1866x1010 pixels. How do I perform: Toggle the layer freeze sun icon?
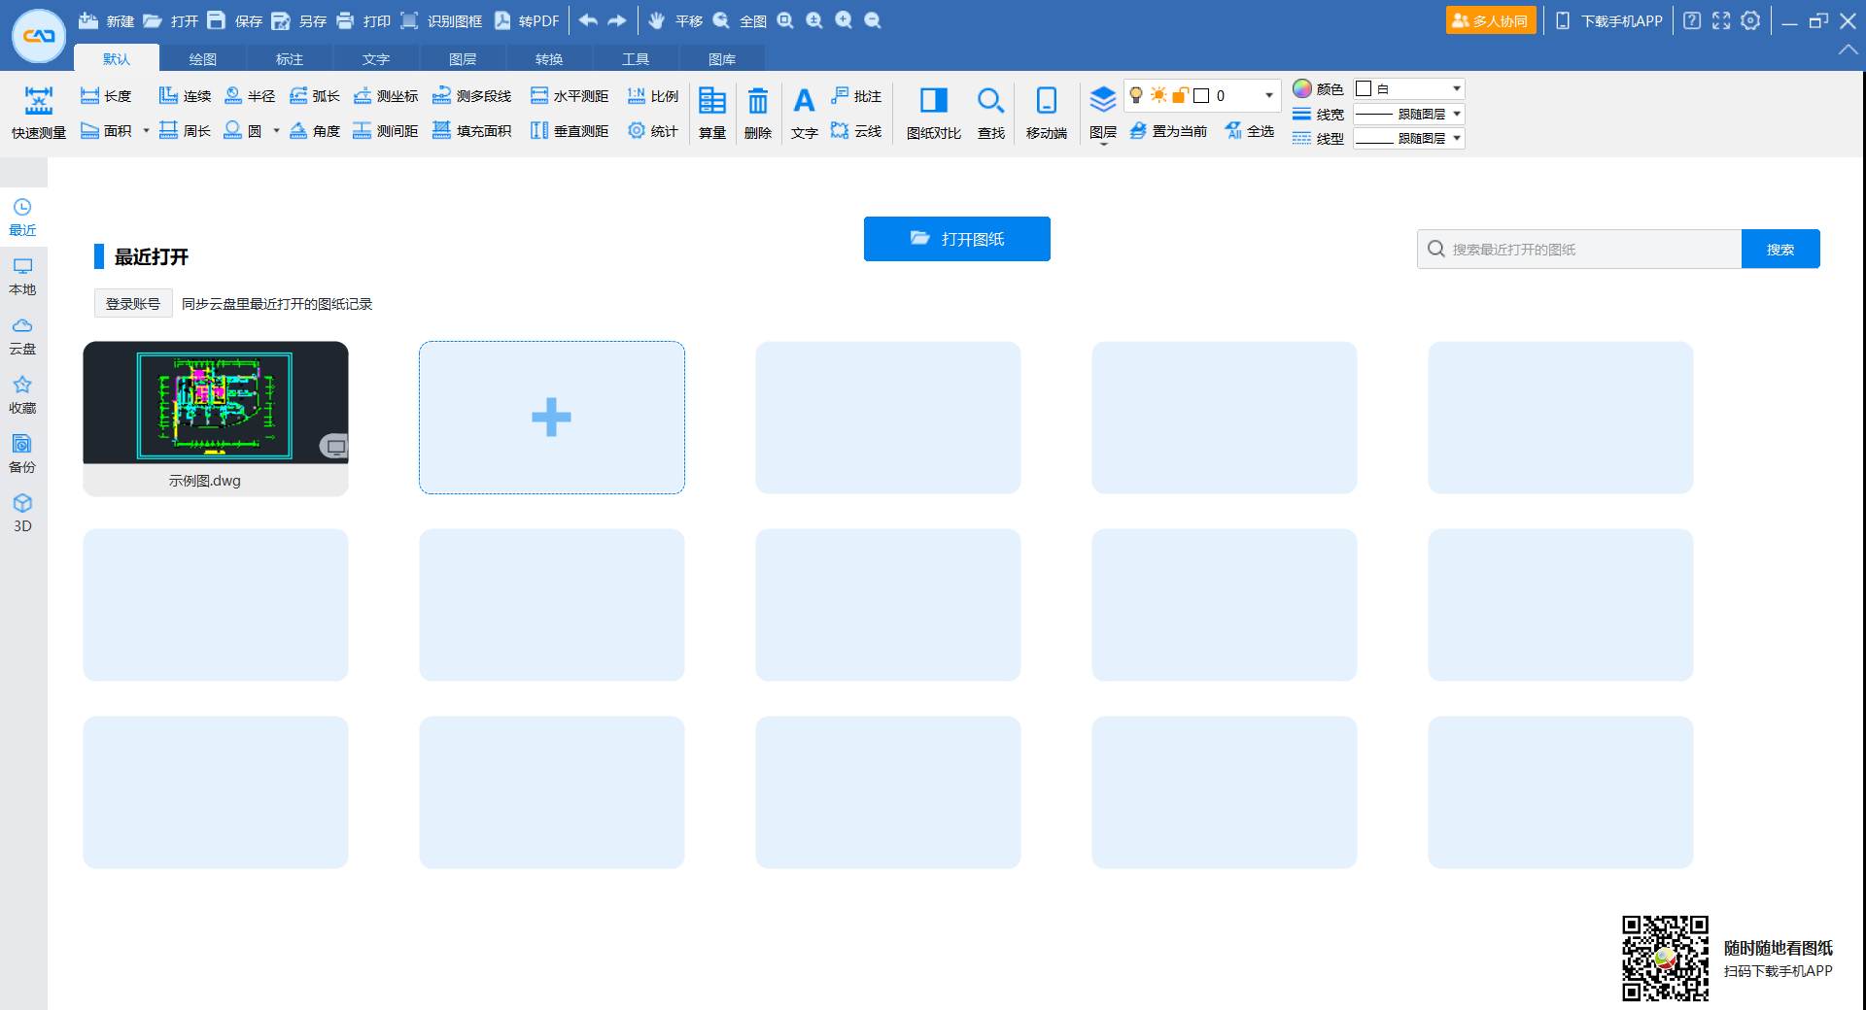[1158, 95]
